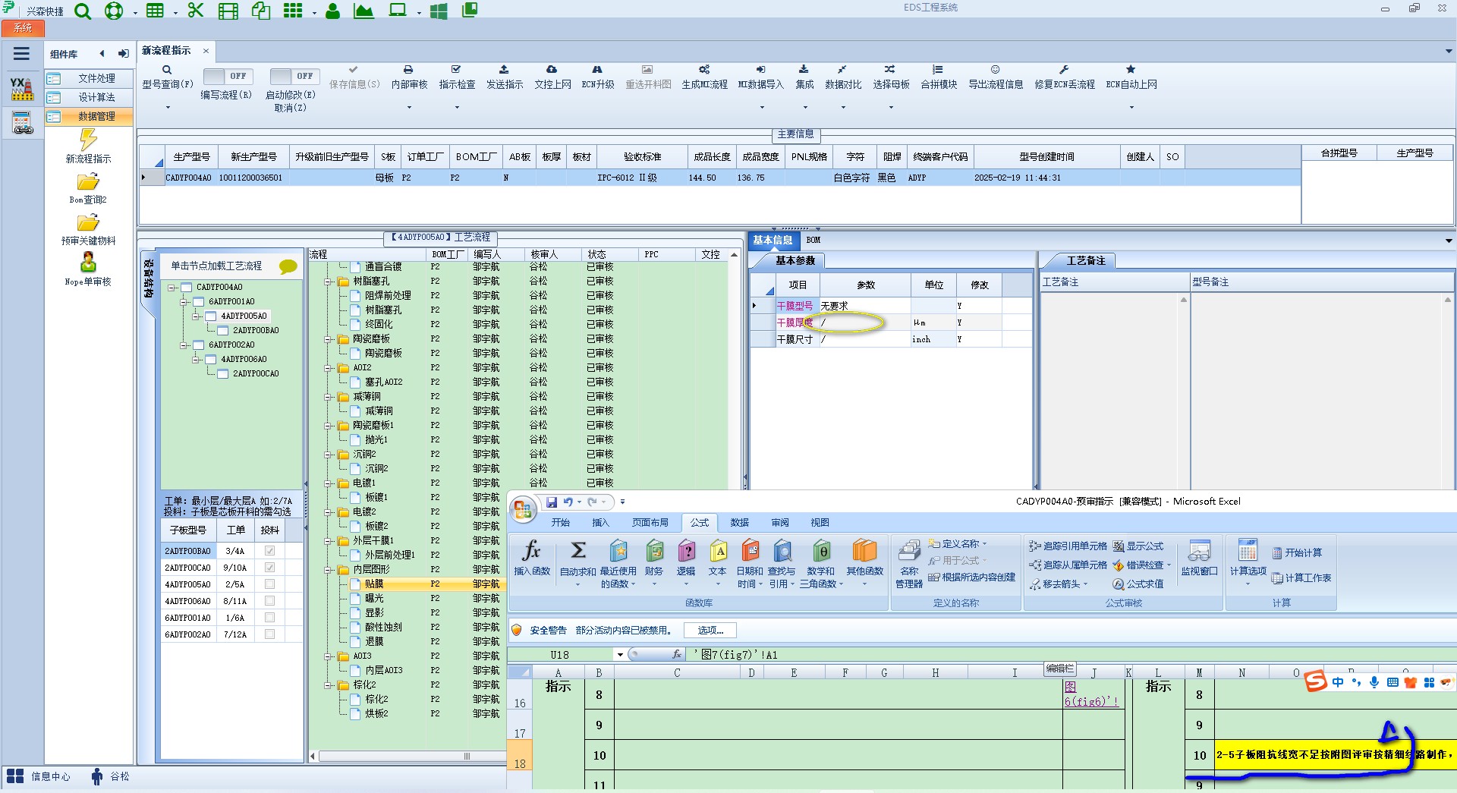Open Excel 页面布局 ribbon tab

tap(650, 523)
